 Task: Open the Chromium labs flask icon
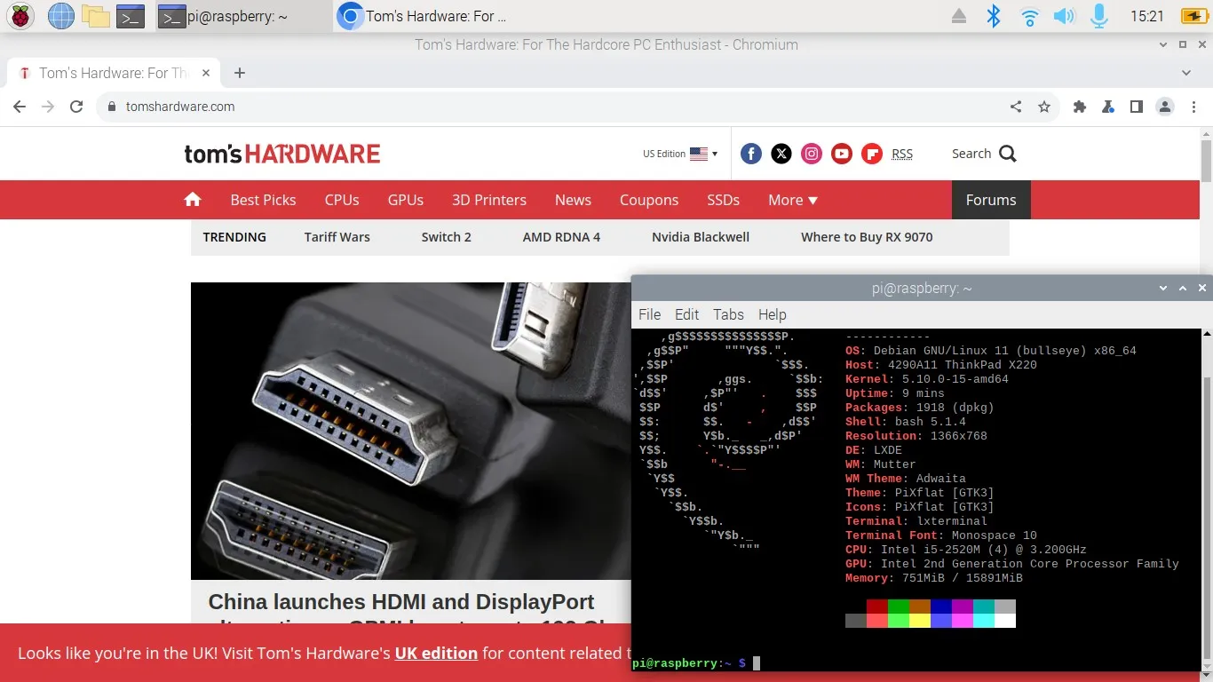click(1108, 107)
